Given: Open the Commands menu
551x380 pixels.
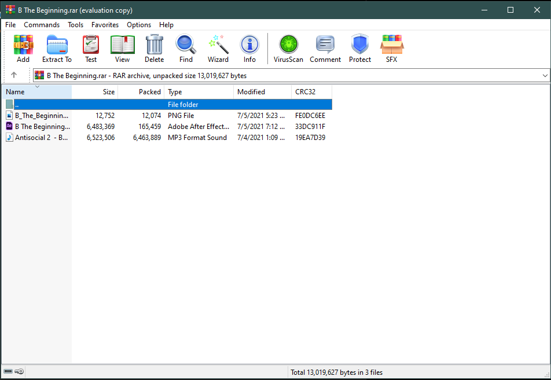Looking at the screenshot, I should pos(42,25).
